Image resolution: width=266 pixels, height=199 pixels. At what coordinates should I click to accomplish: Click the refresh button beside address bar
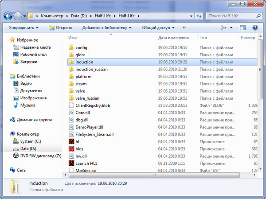(x=199, y=16)
